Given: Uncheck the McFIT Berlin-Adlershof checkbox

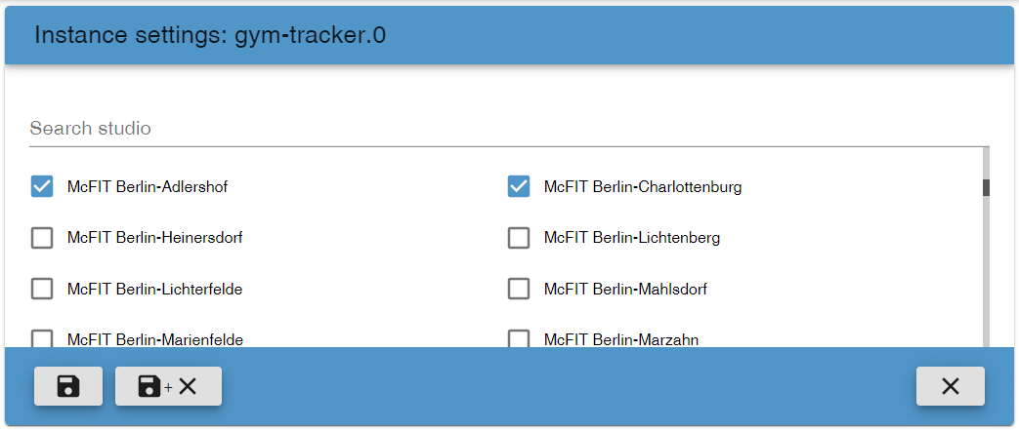Looking at the screenshot, I should tap(42, 186).
